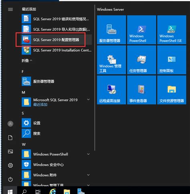The image size is (190, 194).
Task: Open the 控制面板 tile
Action: pyautogui.click(x=172, y=60)
